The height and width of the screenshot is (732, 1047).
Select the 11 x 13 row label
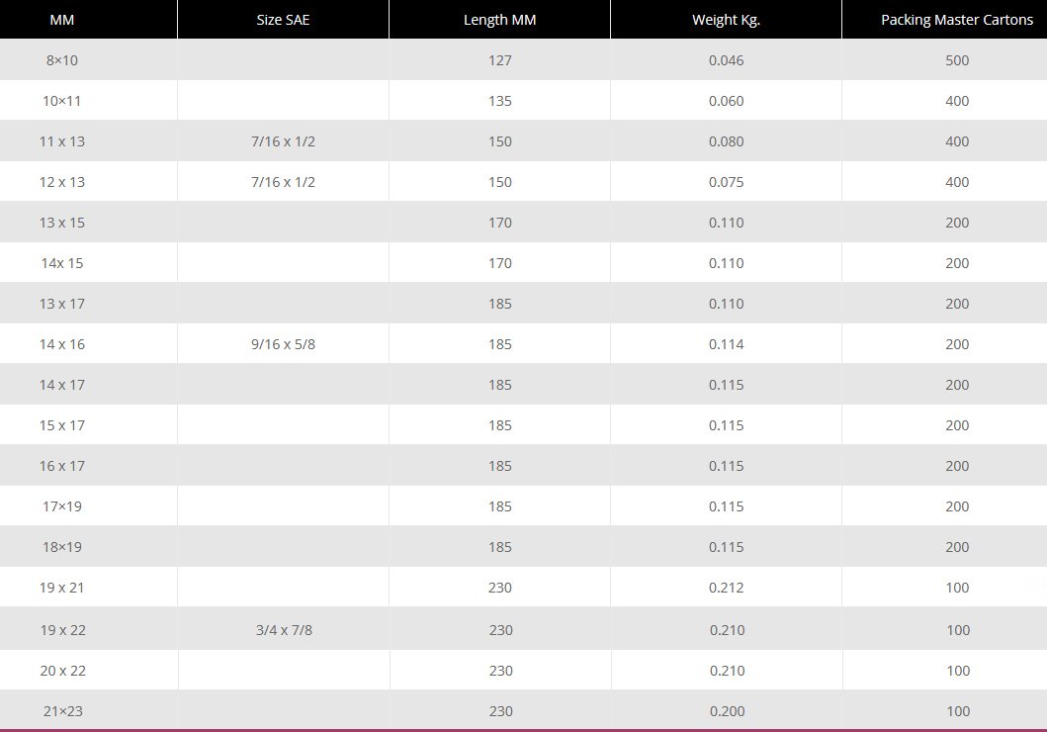[x=62, y=141]
